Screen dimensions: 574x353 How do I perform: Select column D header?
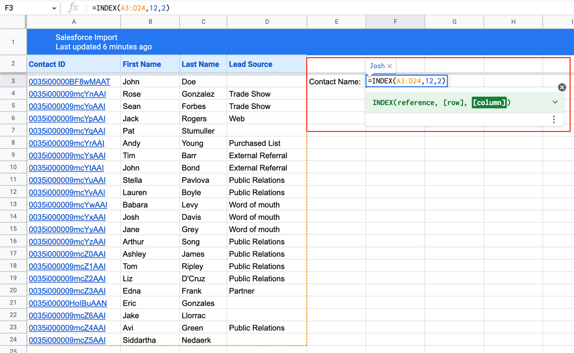click(267, 22)
